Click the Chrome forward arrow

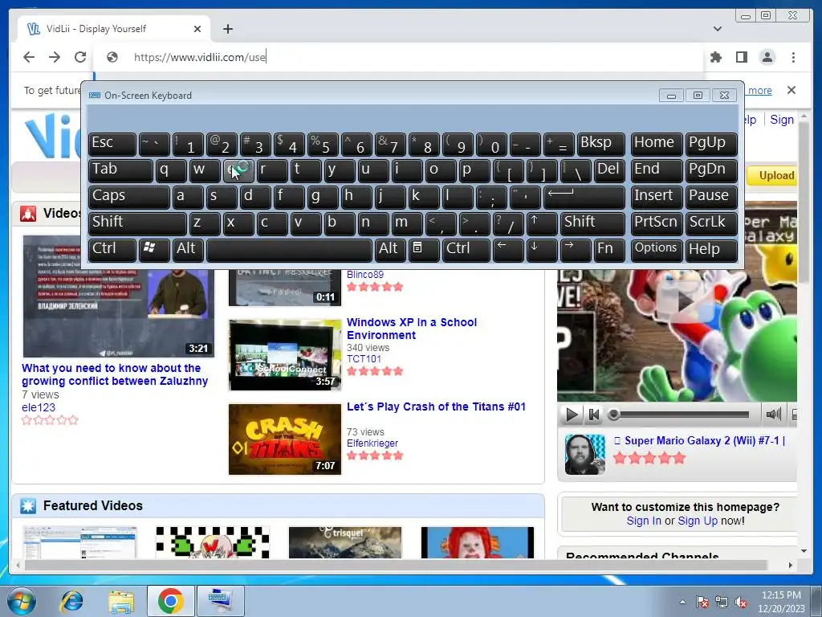(x=55, y=57)
